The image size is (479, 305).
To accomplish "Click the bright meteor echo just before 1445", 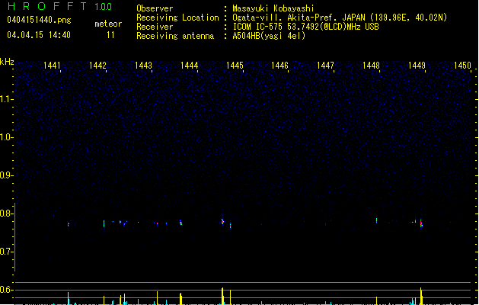I will click(222, 221).
